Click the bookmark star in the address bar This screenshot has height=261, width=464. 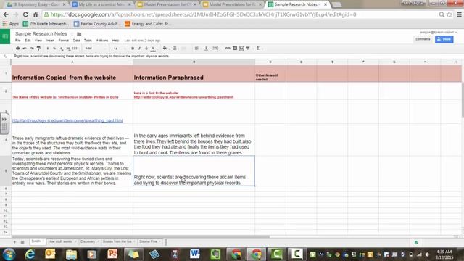point(449,14)
